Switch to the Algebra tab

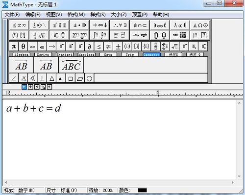[22, 54]
